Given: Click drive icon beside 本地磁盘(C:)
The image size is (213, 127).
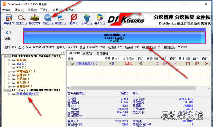Looking at the screenshot, I should point(13,71).
